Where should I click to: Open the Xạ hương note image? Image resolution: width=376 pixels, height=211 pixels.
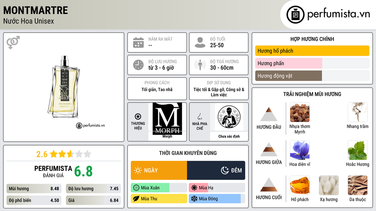click(329, 185)
